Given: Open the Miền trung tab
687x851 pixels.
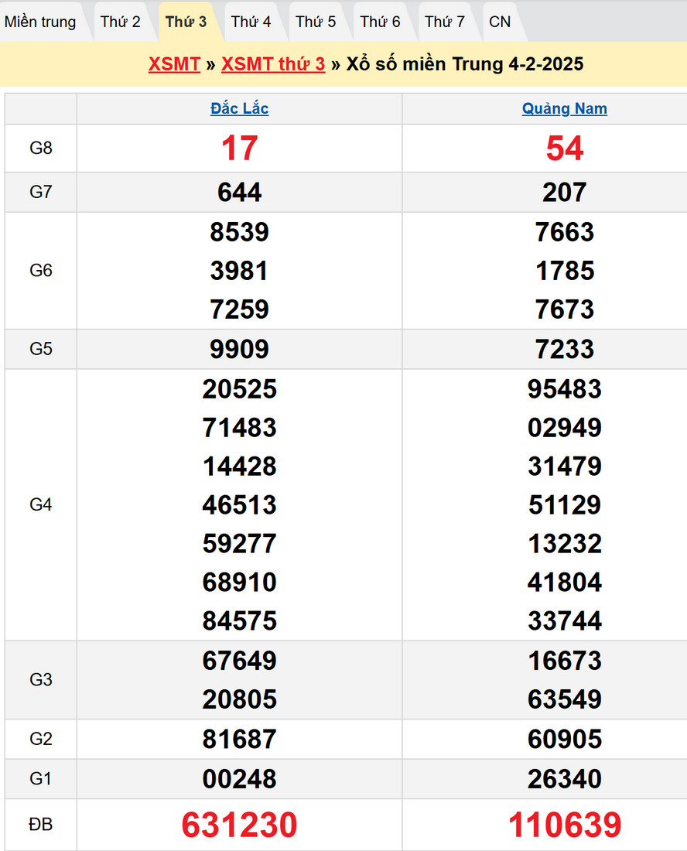Looking at the screenshot, I should coord(40,22).
